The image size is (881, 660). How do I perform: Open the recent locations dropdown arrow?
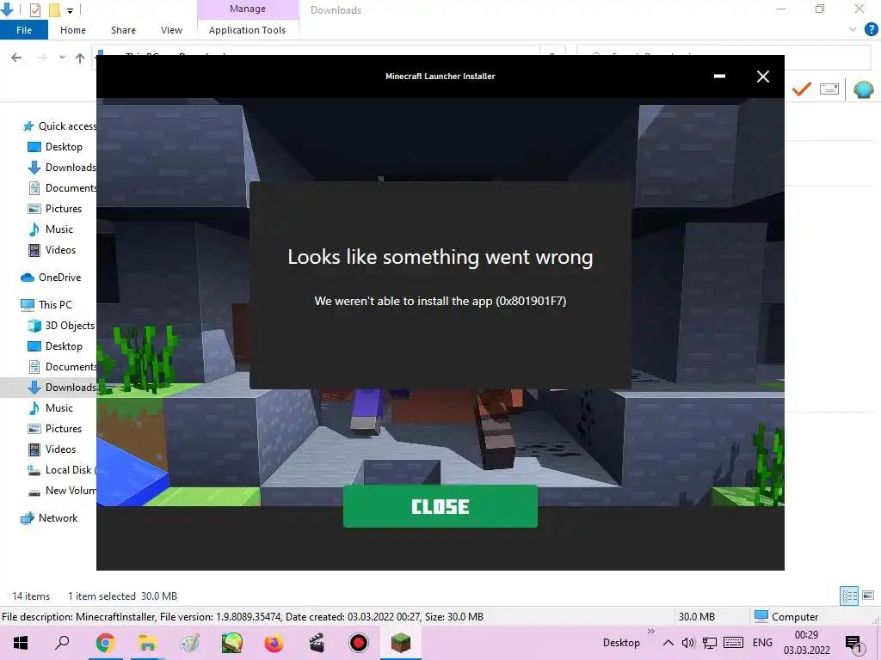click(x=62, y=58)
